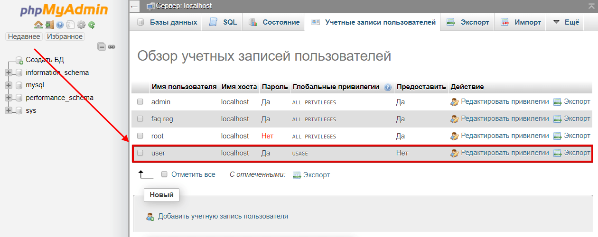Open the performance_schema database
Image resolution: width=598 pixels, height=237 pixels.
[x=59, y=98]
